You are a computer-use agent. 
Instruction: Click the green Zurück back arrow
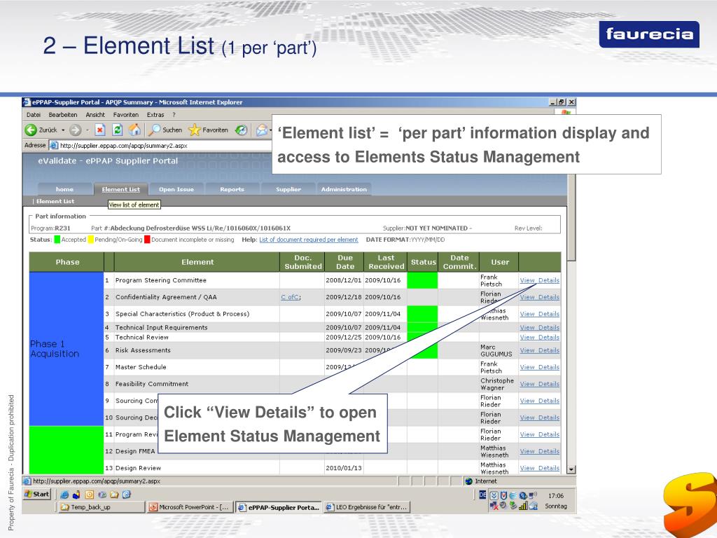[x=31, y=130]
